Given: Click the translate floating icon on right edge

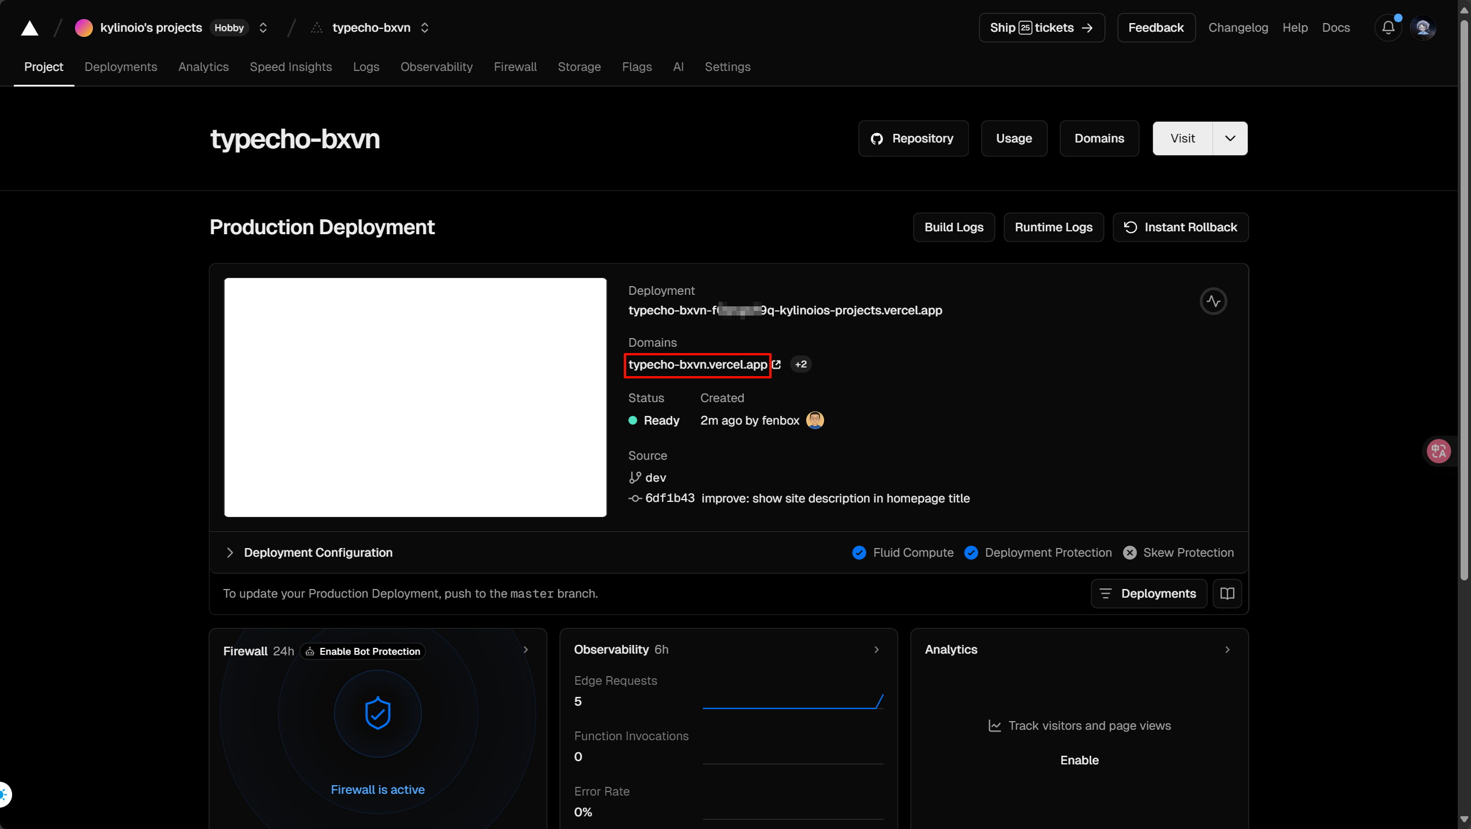Looking at the screenshot, I should click(1439, 451).
